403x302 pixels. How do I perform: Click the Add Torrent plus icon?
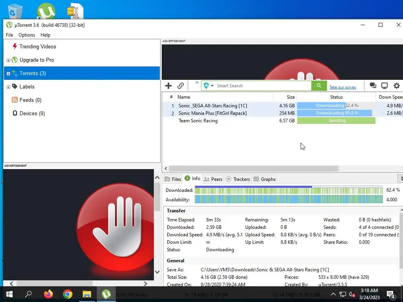click(x=168, y=86)
